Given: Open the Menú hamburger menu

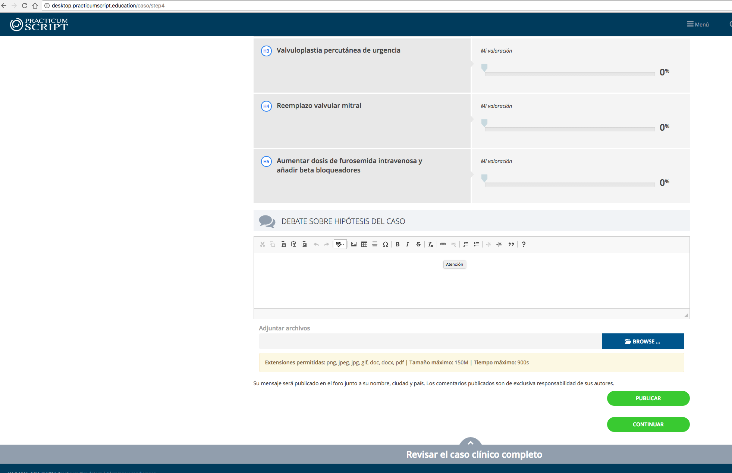Looking at the screenshot, I should [x=698, y=24].
